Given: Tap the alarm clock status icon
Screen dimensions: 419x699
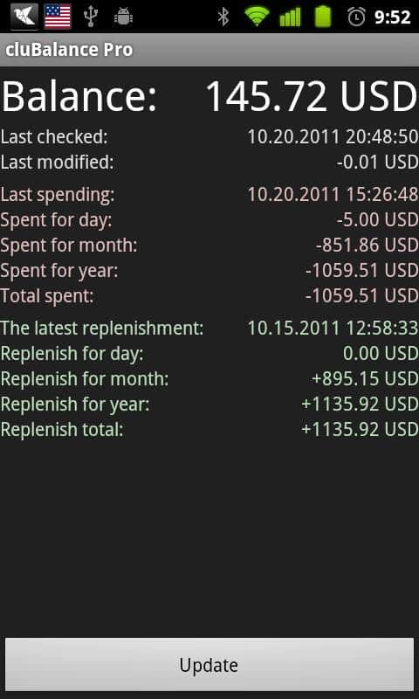Looking at the screenshot, I should (356, 17).
